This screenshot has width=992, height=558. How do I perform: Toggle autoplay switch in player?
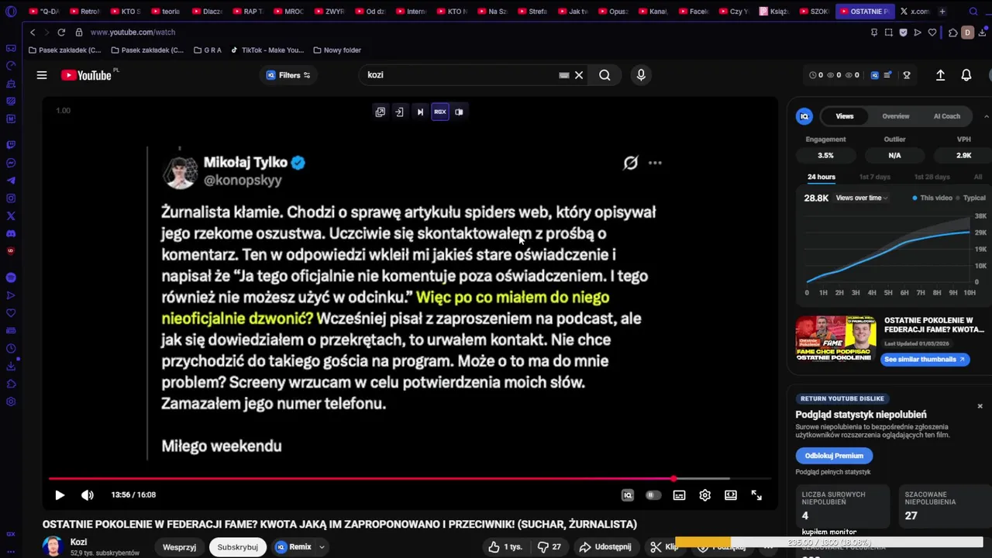click(653, 495)
